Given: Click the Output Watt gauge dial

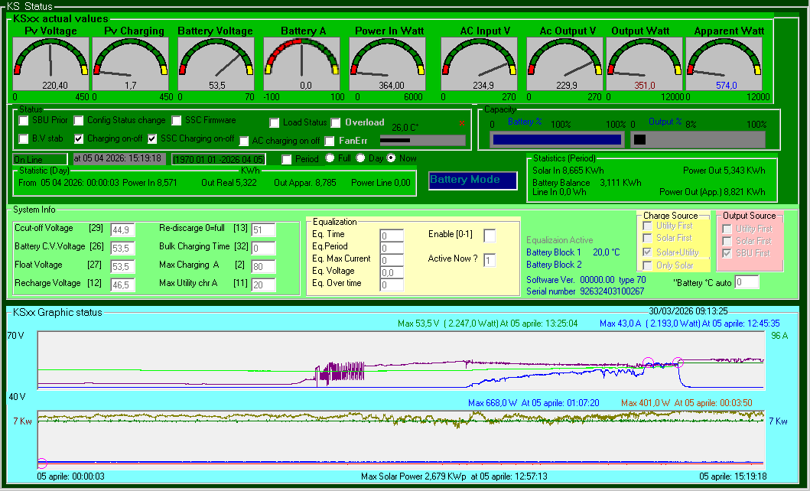Looking at the screenshot, I should tap(644, 64).
